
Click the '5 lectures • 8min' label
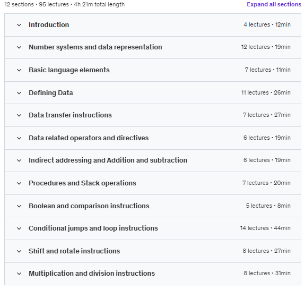coord(268,206)
